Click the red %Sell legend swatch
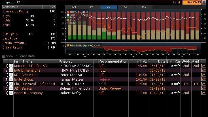This screenshot has width=208, height=117. tap(68, 23)
